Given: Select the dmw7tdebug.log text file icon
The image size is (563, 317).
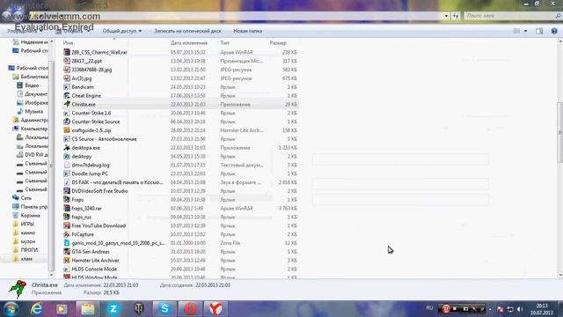Looking at the screenshot, I should [67, 165].
